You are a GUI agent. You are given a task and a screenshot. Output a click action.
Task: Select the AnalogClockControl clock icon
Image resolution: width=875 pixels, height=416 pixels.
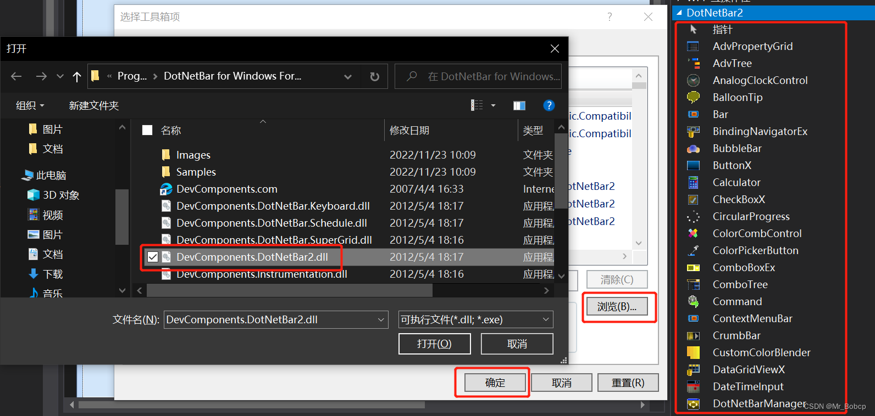coord(693,81)
